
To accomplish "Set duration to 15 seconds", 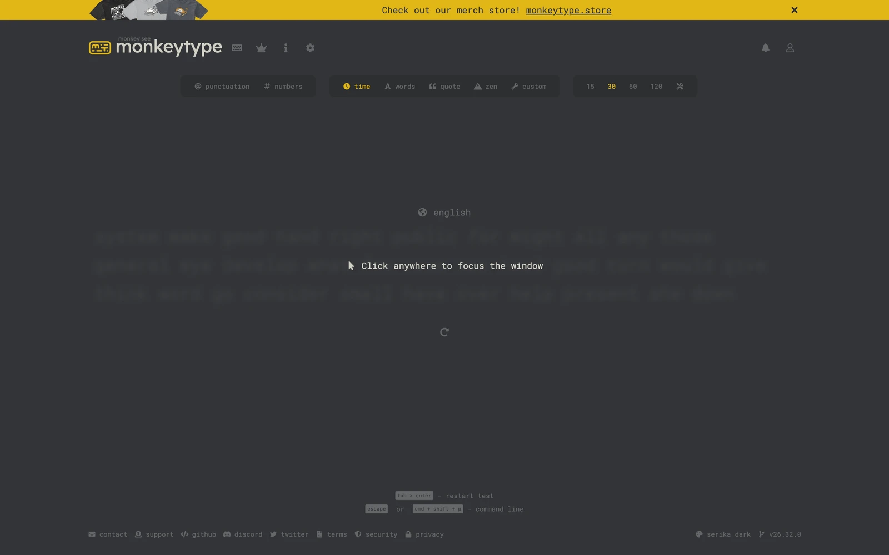I will (590, 87).
